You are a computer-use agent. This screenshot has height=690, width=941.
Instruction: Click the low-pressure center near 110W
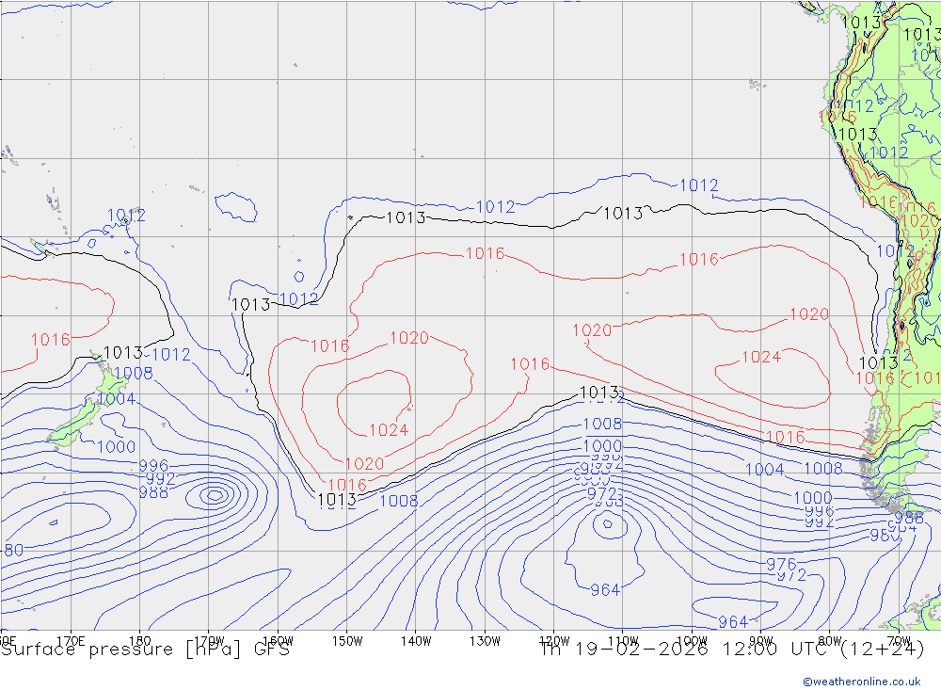coord(604,525)
